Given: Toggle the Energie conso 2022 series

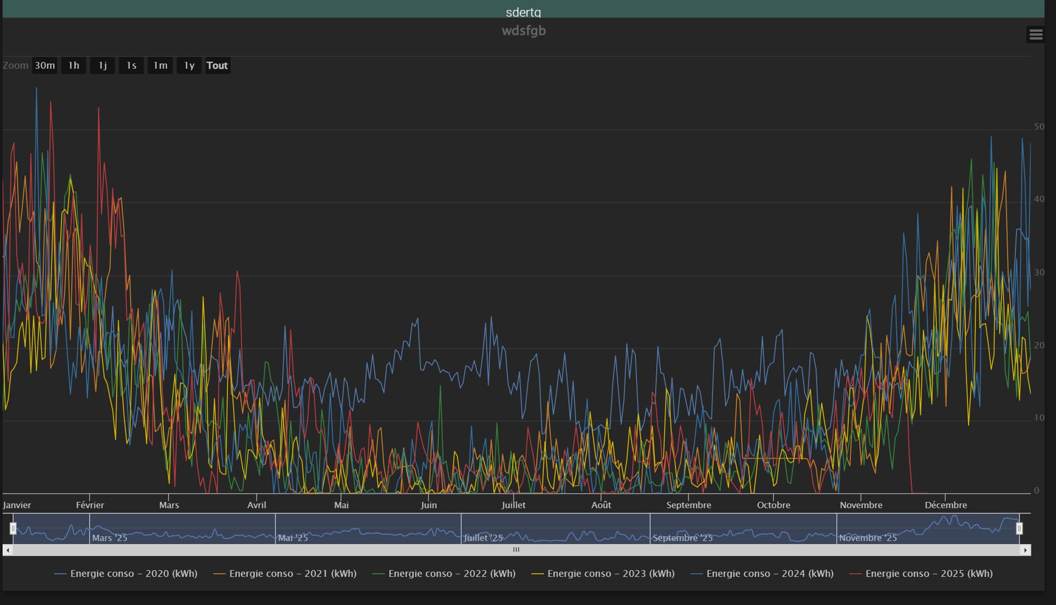Looking at the screenshot, I should click(452, 574).
